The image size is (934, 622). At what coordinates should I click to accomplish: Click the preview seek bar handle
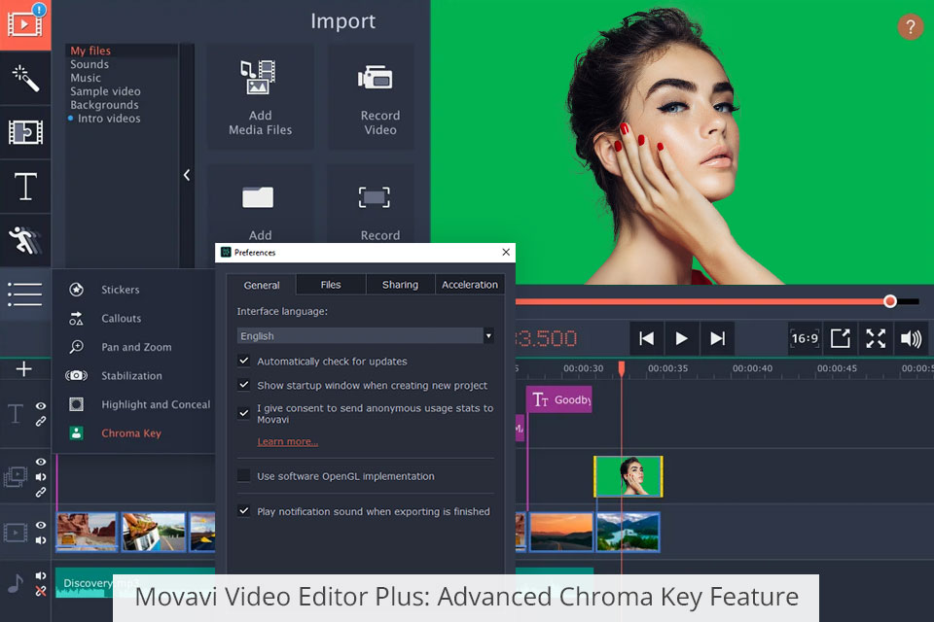(x=890, y=301)
